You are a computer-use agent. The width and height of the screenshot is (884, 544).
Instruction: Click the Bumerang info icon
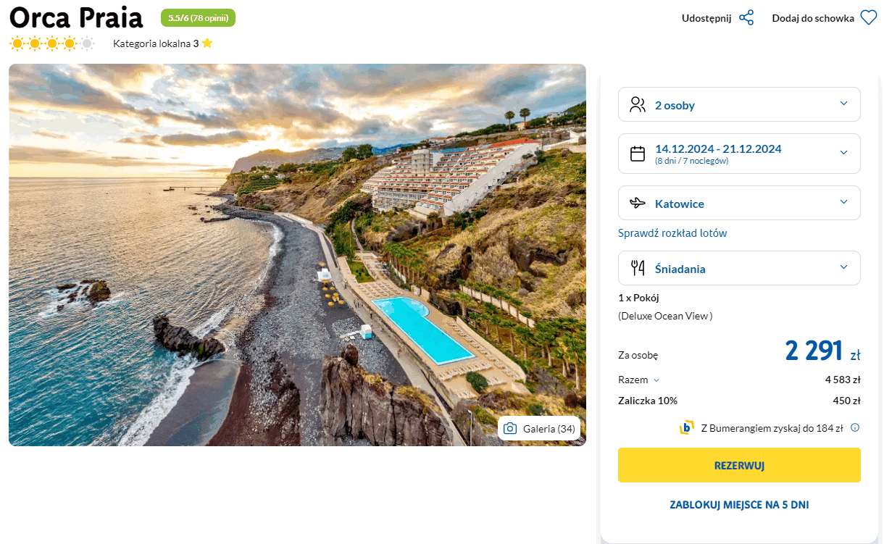coord(855,427)
